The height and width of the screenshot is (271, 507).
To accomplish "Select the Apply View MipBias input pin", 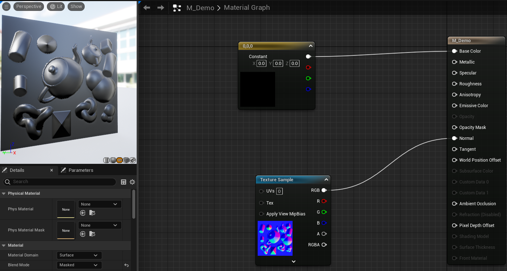I will tap(261, 214).
